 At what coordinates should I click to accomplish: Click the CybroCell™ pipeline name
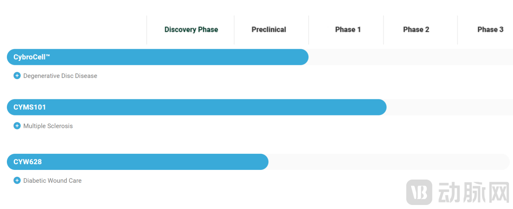pos(32,57)
